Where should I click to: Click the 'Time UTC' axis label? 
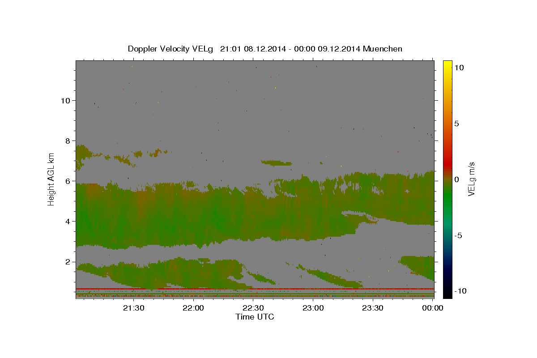[x=255, y=317]
